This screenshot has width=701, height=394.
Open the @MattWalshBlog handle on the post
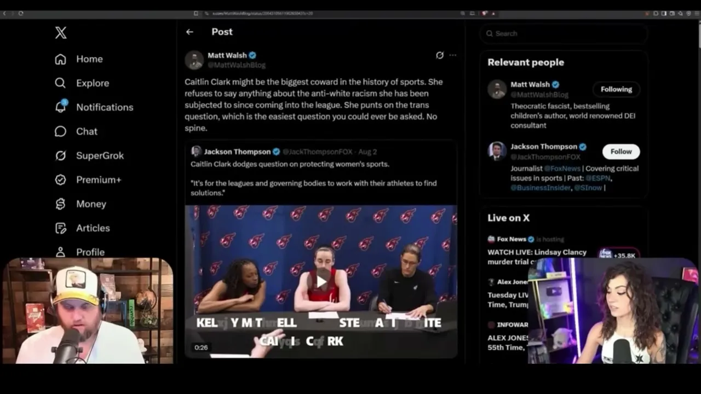pos(237,65)
